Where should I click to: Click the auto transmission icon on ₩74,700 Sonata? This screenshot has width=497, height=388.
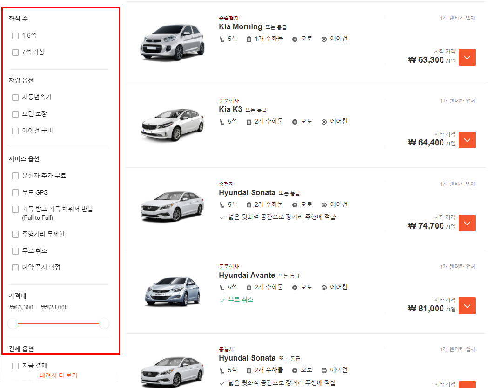(x=295, y=205)
